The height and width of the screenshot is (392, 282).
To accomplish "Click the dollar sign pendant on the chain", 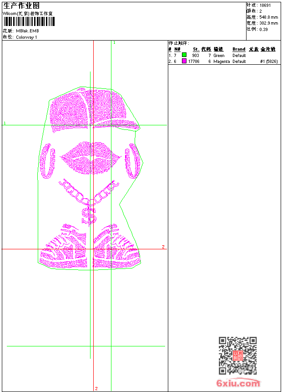I will 89,215.
